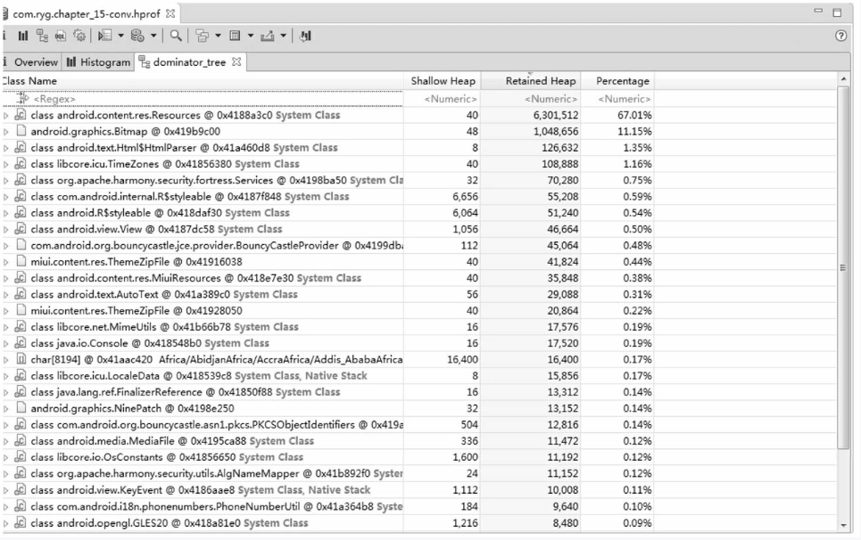Close the dominator_tree tab
The width and height of the screenshot is (861, 540).
click(236, 62)
